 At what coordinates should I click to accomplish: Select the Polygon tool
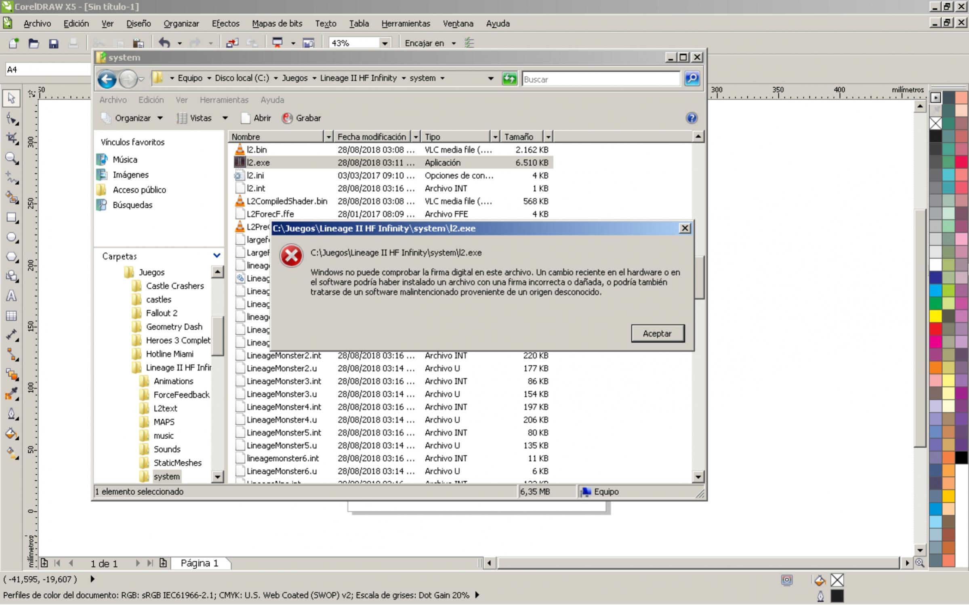(11, 257)
